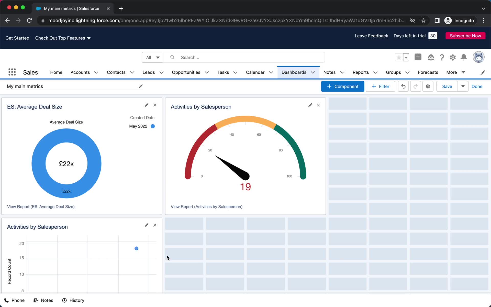Click Leave Feedback link
This screenshot has width=491, height=307.
point(371,36)
